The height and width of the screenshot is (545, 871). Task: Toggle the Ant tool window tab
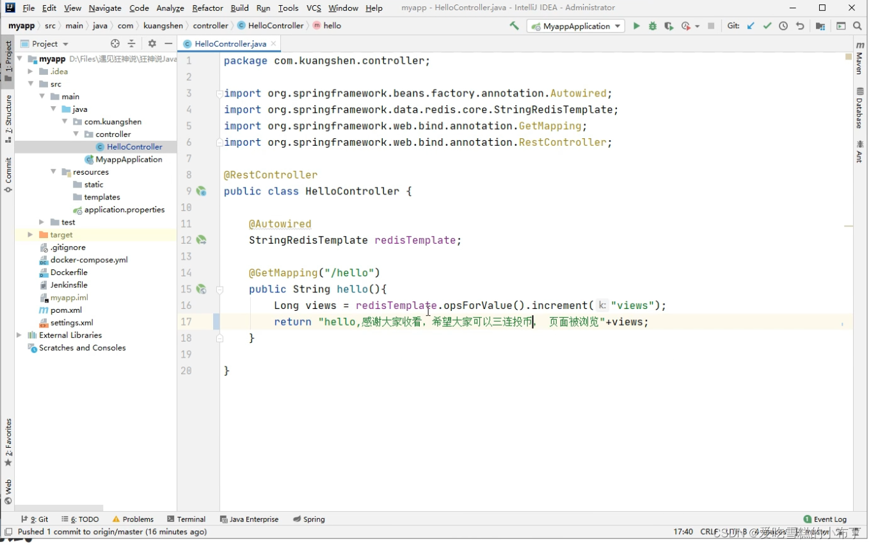pos(859,152)
